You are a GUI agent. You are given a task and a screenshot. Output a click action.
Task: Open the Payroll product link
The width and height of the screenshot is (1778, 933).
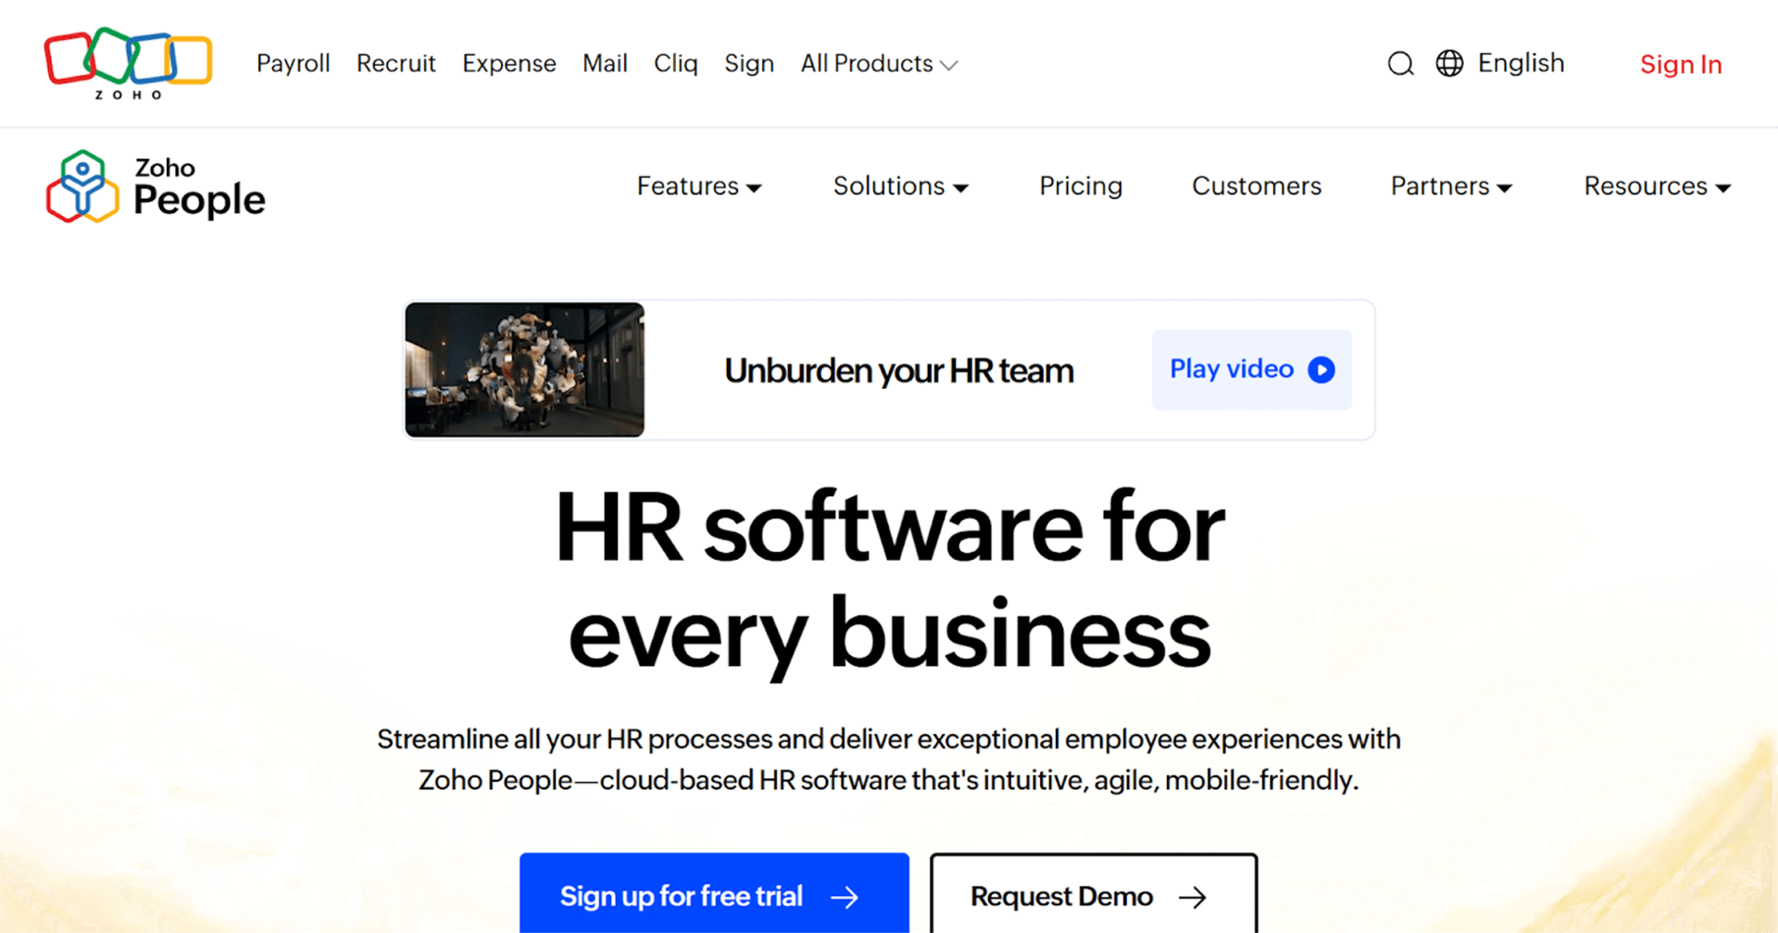293,63
